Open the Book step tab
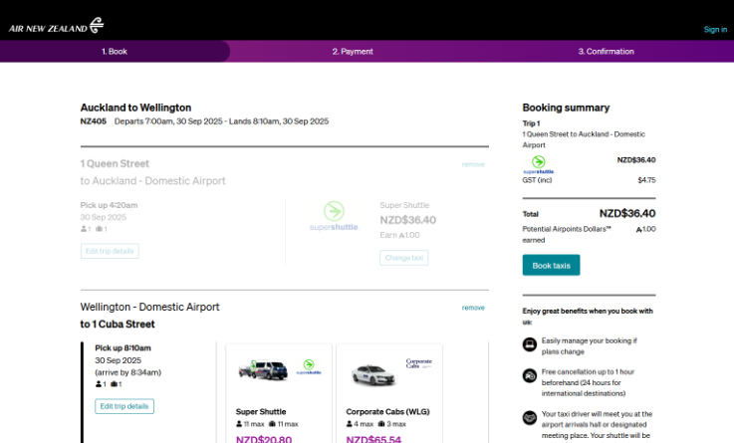Screen dimensions: 734x443 pos(115,51)
